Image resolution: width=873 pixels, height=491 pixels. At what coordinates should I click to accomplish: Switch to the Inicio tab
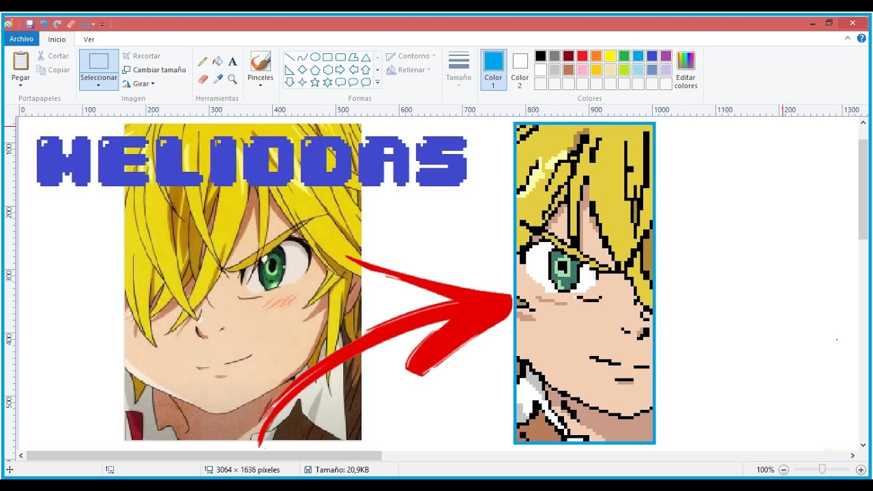coord(57,40)
